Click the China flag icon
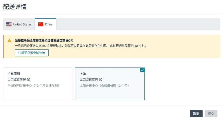Viewport: 223px width, 119px height. tap(41, 25)
